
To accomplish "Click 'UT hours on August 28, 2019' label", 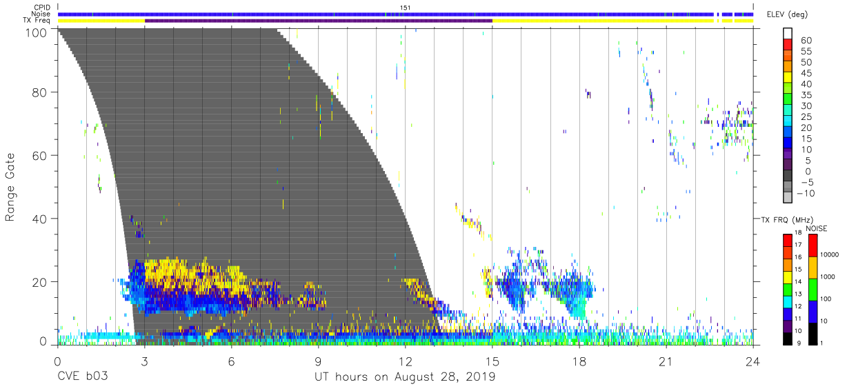I will pos(405,377).
